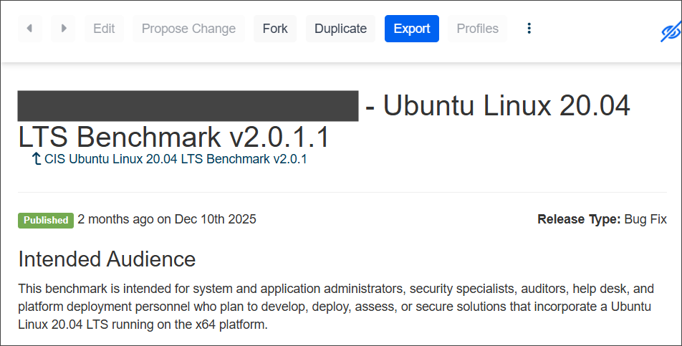
Task: Select the Bug Fix release type value
Action: point(645,219)
